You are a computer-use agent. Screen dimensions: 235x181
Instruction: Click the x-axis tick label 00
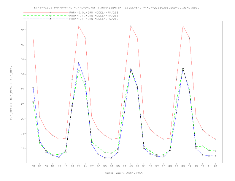[x=33, y=166]
